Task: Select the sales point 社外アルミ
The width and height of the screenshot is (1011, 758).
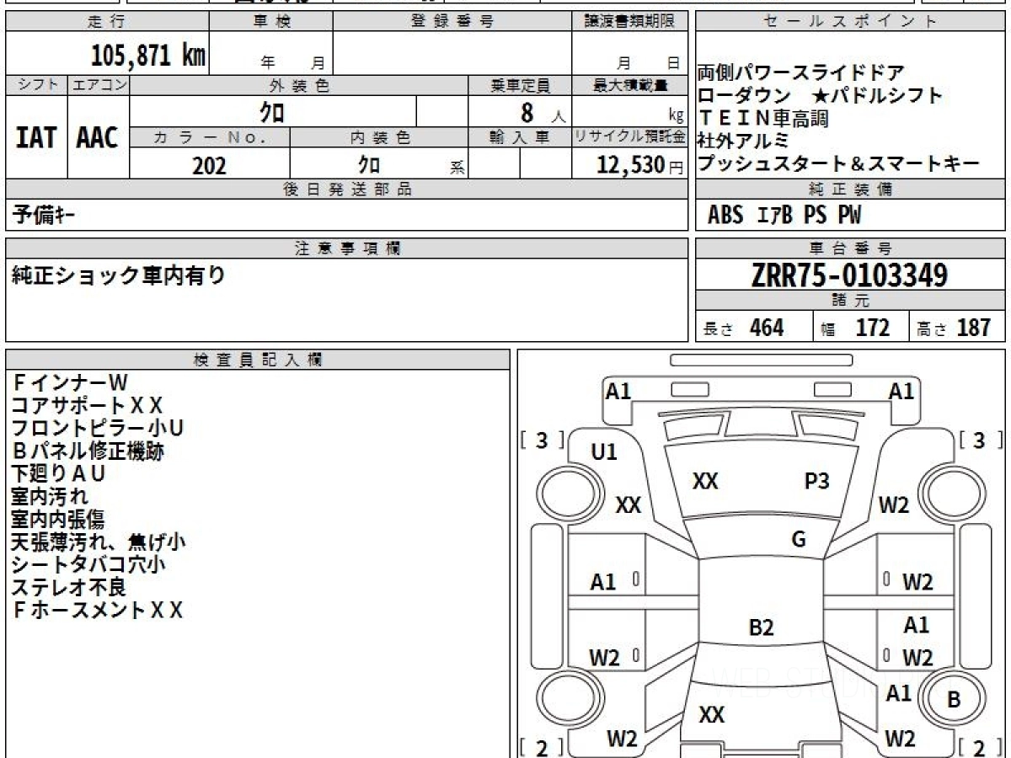Action: [743, 141]
